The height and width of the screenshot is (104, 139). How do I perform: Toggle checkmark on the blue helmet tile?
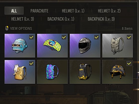31,37
